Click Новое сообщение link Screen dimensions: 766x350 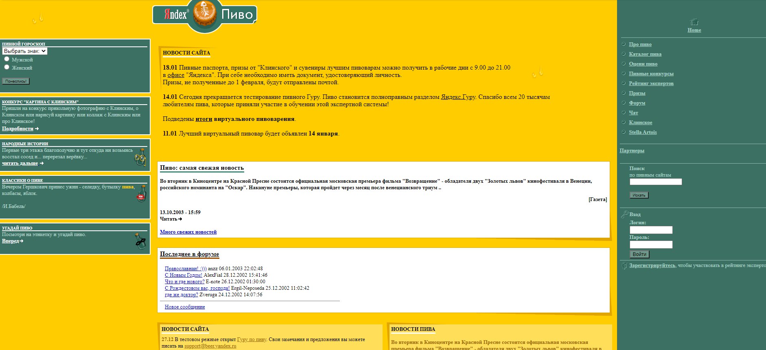click(x=185, y=307)
